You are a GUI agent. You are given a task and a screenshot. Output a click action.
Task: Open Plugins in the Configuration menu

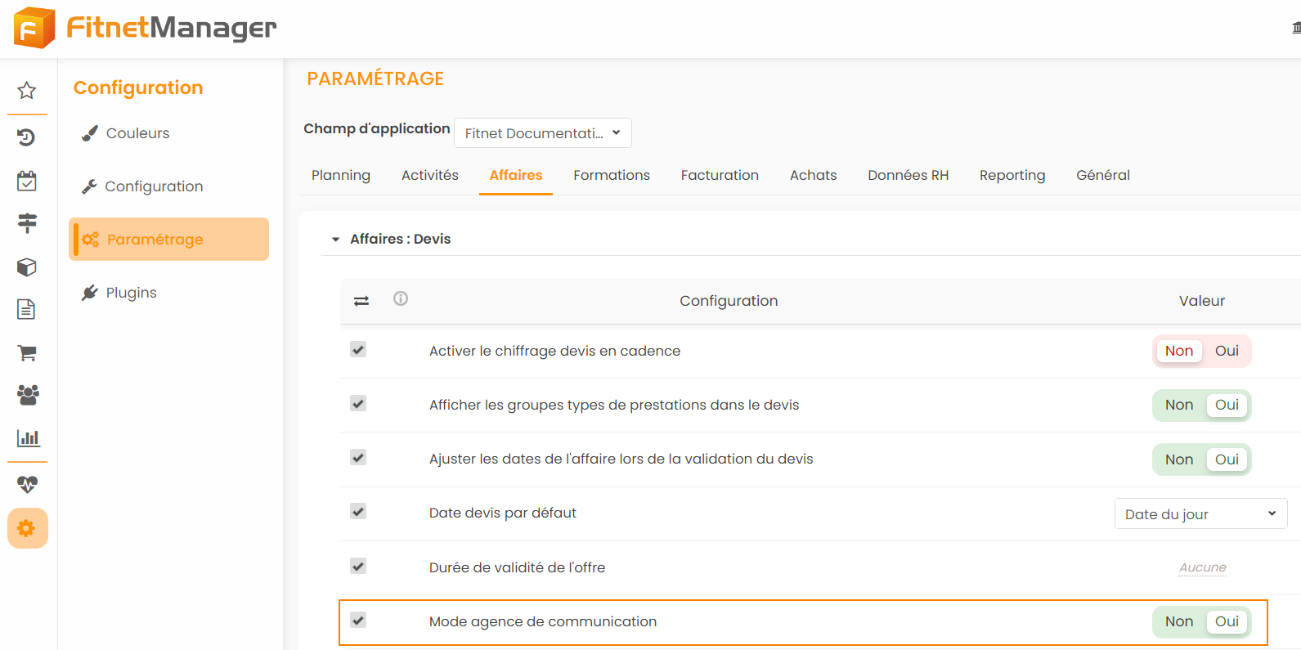pyautogui.click(x=131, y=293)
